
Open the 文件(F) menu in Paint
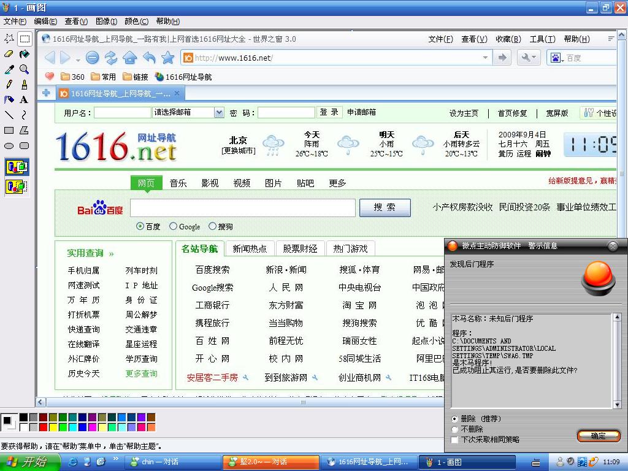[x=15, y=21]
